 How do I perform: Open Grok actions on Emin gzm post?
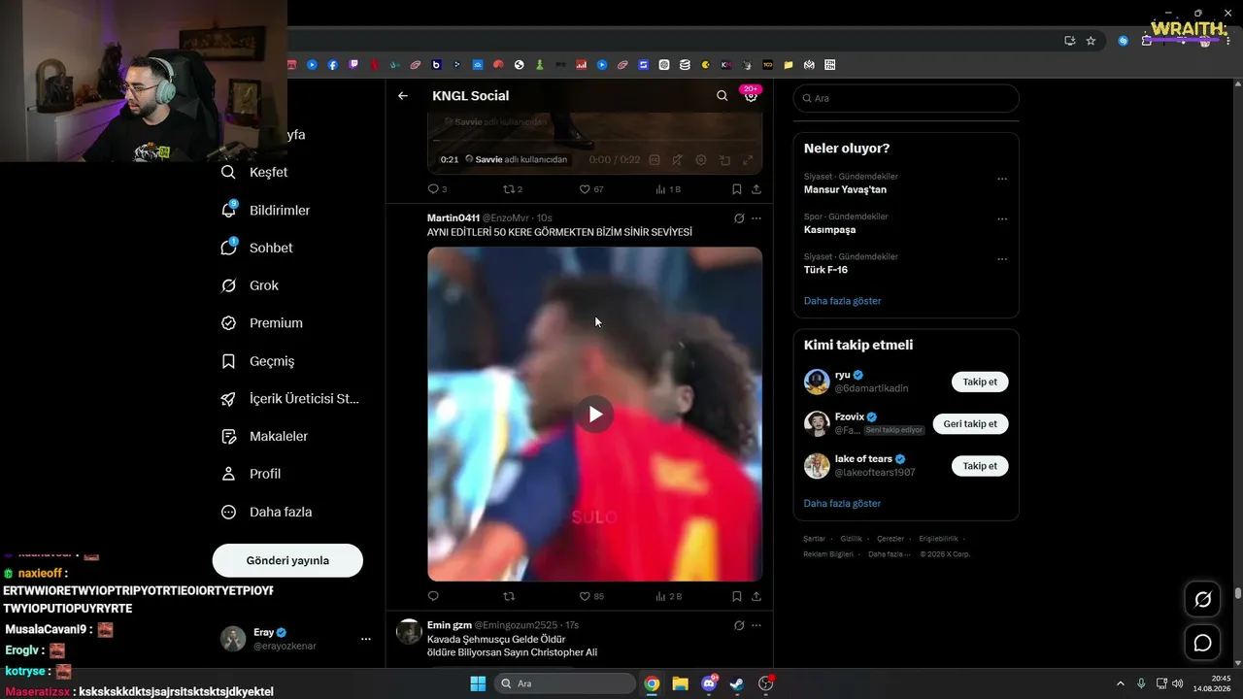(739, 625)
